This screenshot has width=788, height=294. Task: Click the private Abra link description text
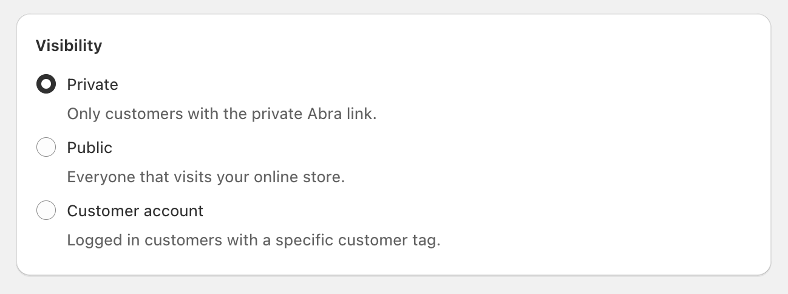(222, 114)
